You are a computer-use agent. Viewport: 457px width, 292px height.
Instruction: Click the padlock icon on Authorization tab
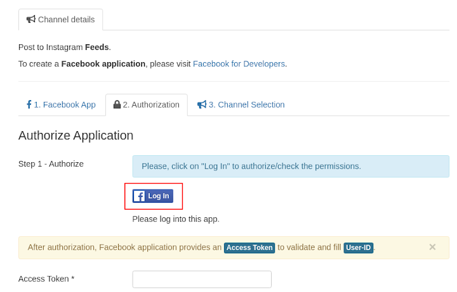point(117,105)
